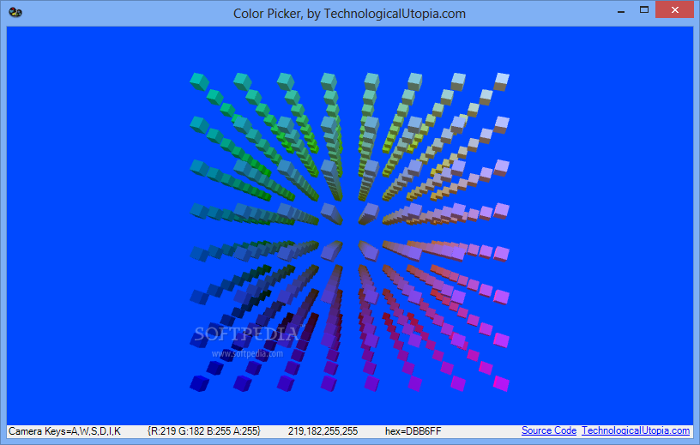This screenshot has height=445, width=700.
Task: Click the {R:219 G:182 B:255 A:255} readout
Action: tap(204, 431)
